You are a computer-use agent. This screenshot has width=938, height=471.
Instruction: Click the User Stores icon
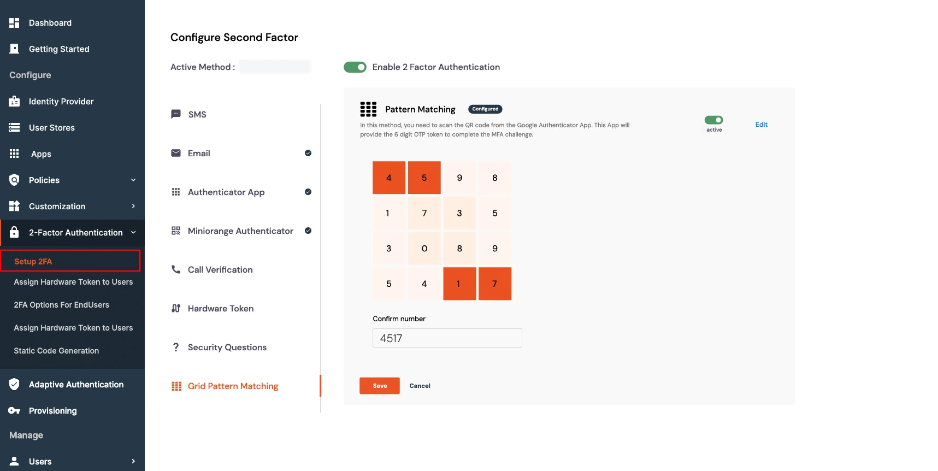(14, 127)
